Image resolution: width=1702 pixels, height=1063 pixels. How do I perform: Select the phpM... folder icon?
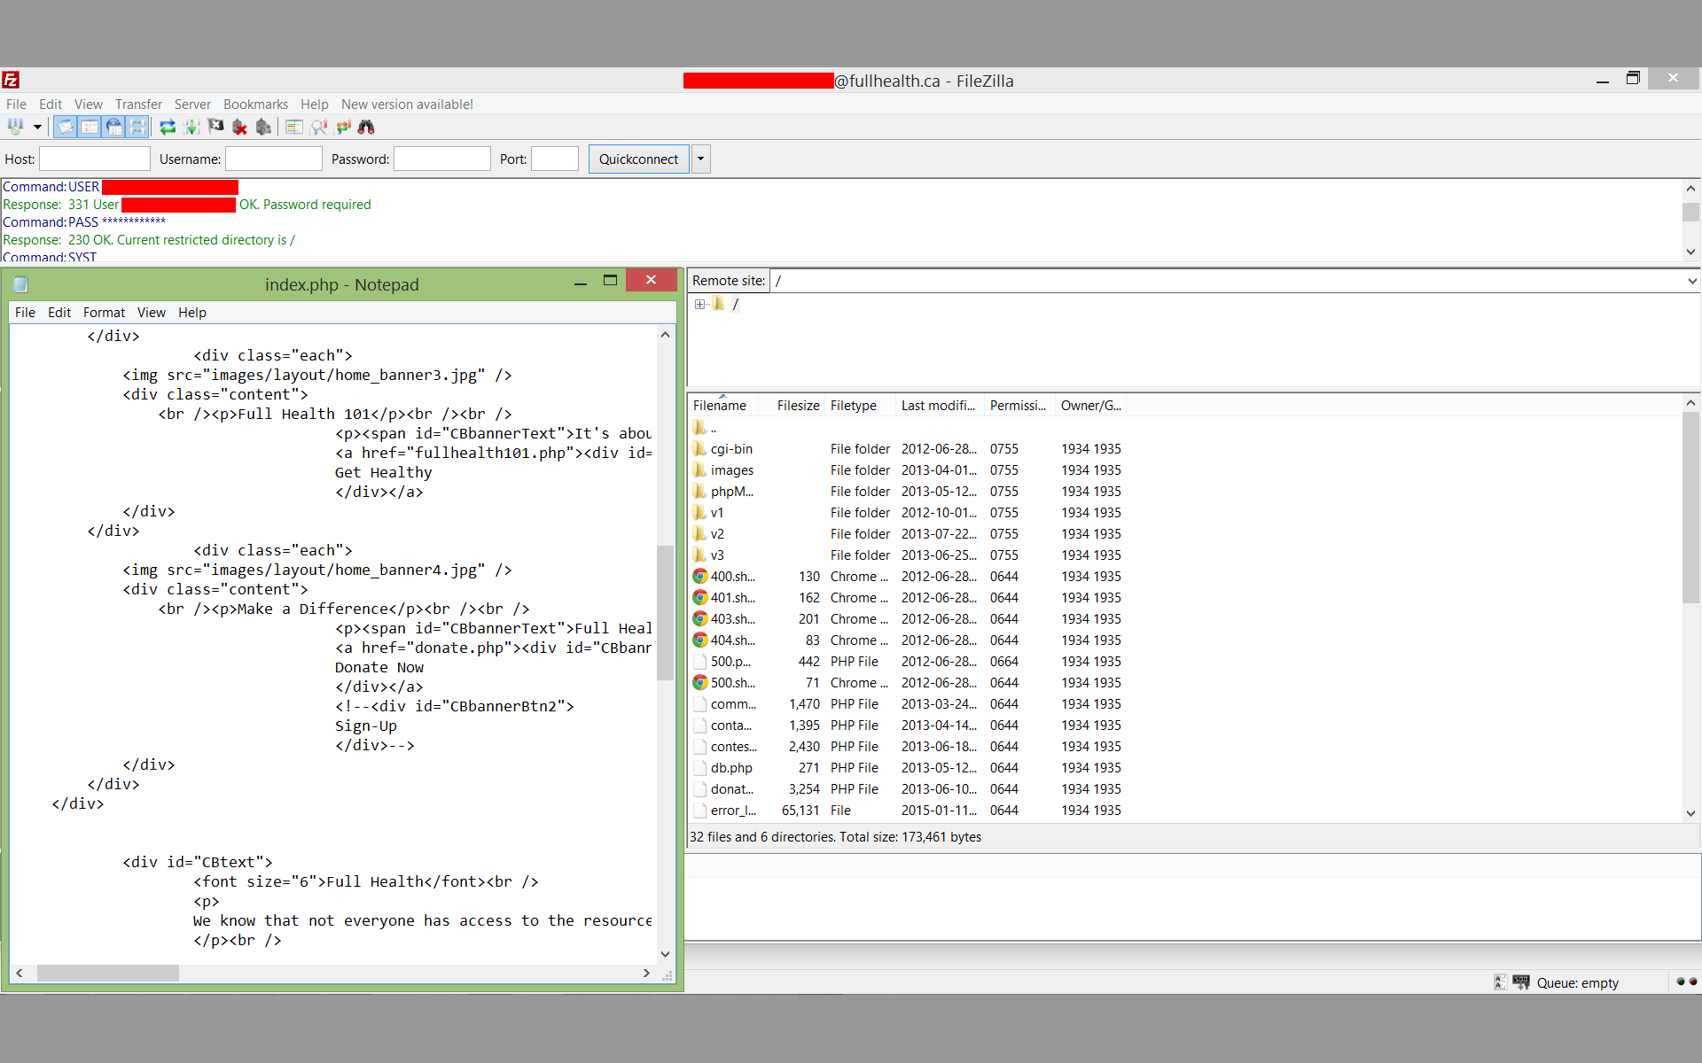pyautogui.click(x=699, y=491)
